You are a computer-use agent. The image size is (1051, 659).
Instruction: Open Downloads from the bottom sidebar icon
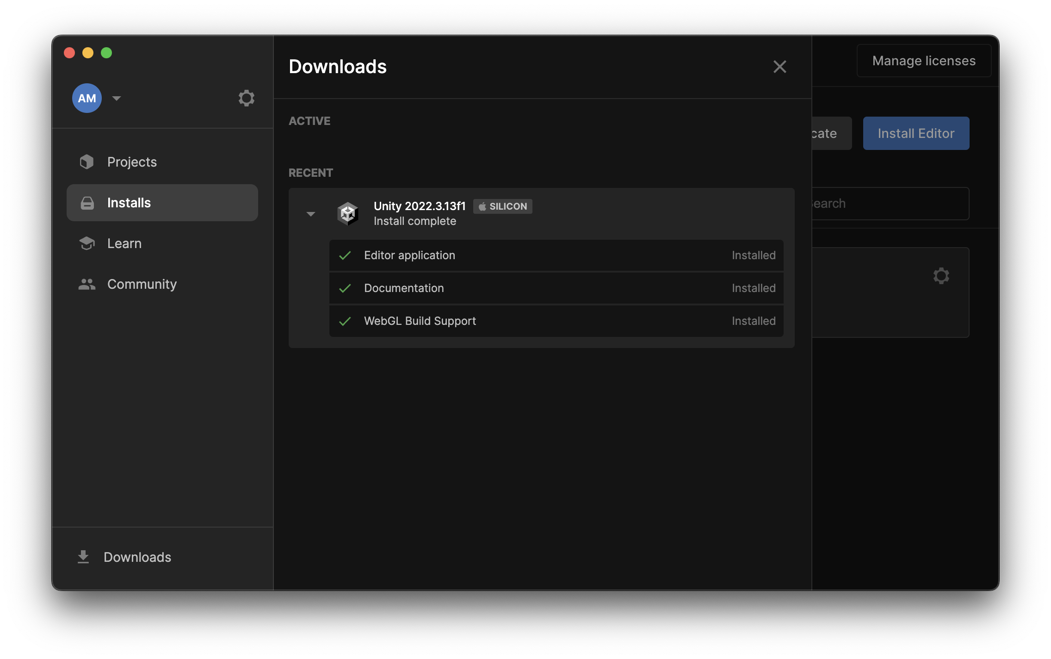(84, 557)
